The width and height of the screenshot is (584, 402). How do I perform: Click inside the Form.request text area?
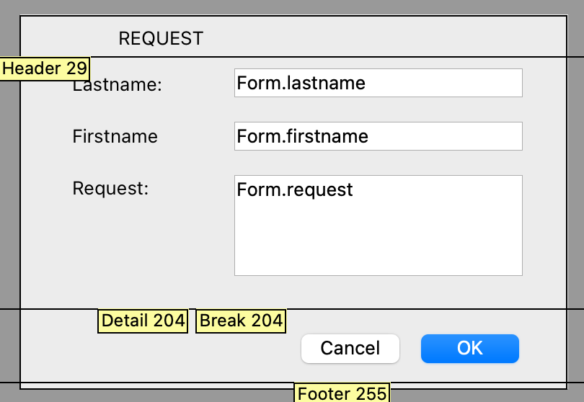378,231
